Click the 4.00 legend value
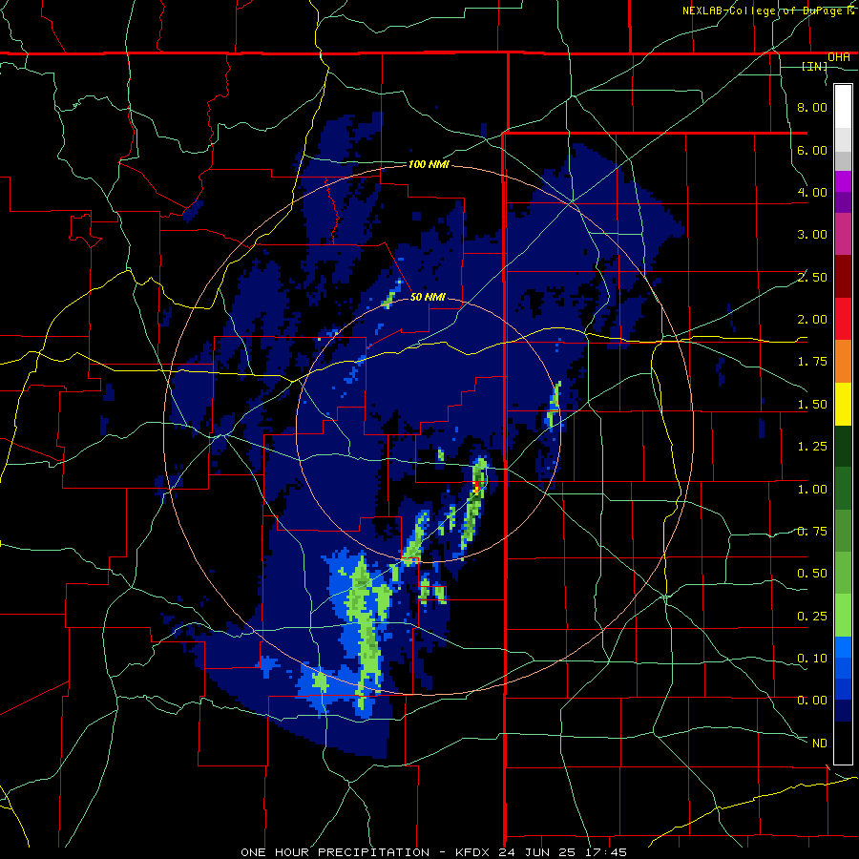859x859 pixels. [x=812, y=192]
